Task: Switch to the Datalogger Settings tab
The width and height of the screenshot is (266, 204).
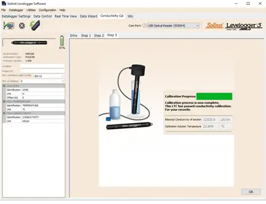Action: point(16,16)
